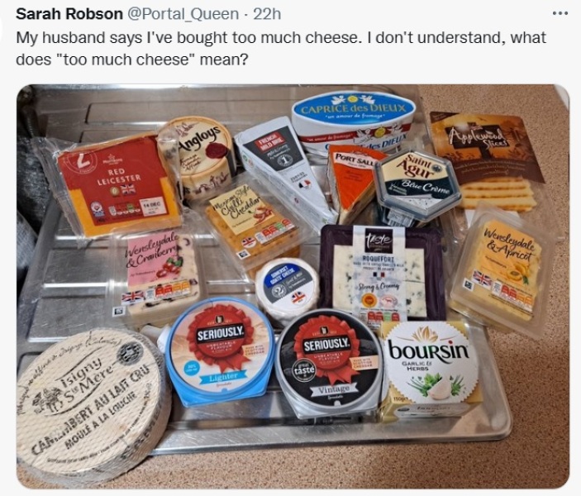The height and width of the screenshot is (496, 581).
Task: Click the Roquefort pack in photo
Action: click(382, 273)
